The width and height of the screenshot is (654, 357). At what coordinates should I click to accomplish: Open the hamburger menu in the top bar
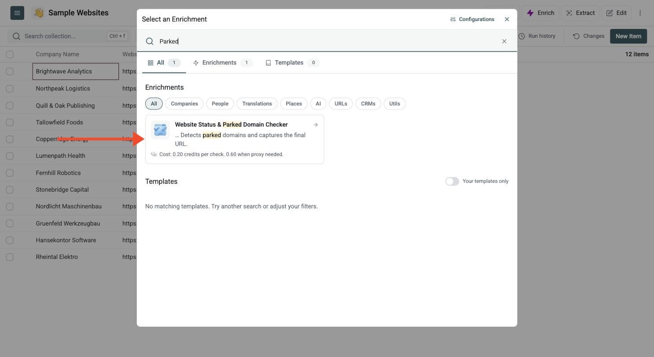point(17,13)
